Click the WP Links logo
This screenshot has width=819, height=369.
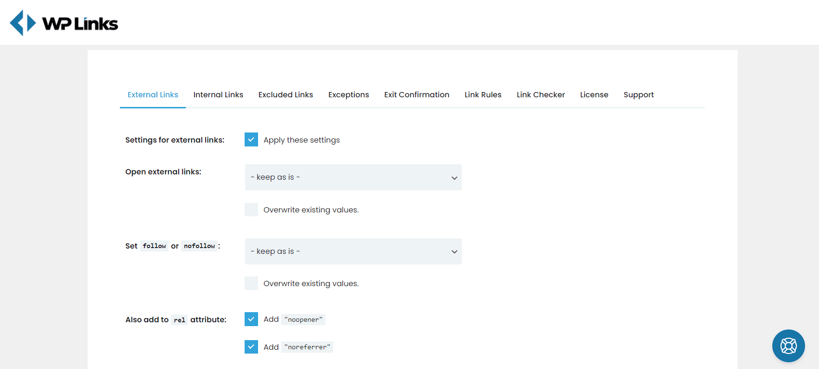64,23
